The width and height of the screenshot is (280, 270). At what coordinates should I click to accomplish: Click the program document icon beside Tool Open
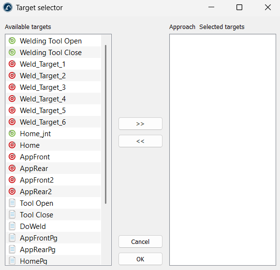pos(12,203)
